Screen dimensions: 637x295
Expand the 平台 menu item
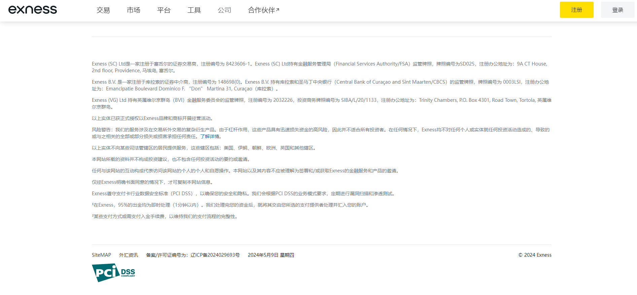point(164,10)
